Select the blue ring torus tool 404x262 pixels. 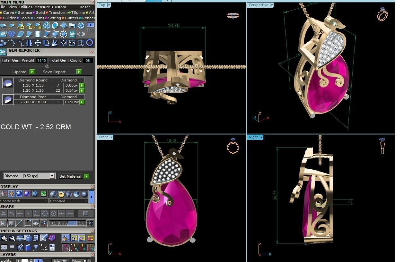click(90, 43)
